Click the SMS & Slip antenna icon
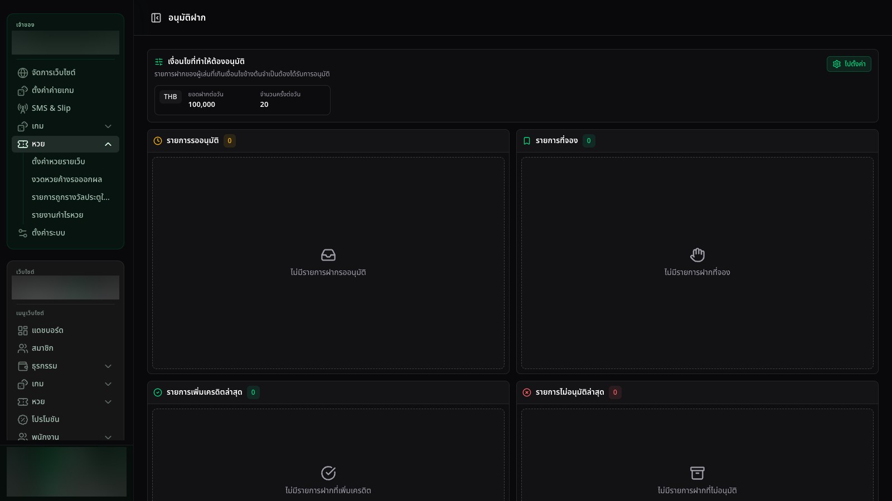Viewport: 892px width, 501px height. tap(23, 109)
